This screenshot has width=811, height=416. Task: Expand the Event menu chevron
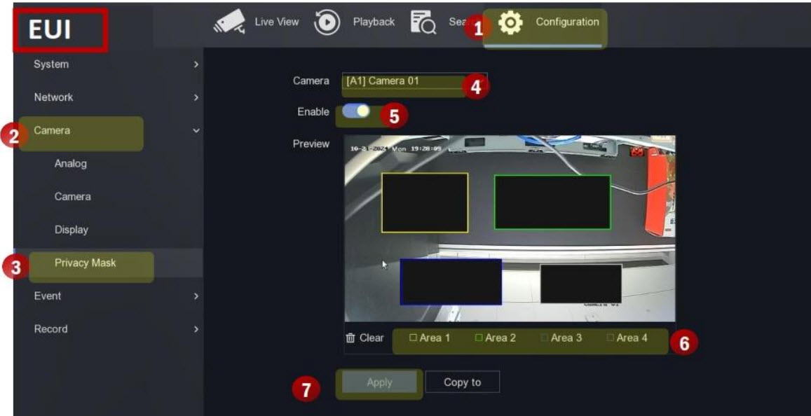point(196,296)
